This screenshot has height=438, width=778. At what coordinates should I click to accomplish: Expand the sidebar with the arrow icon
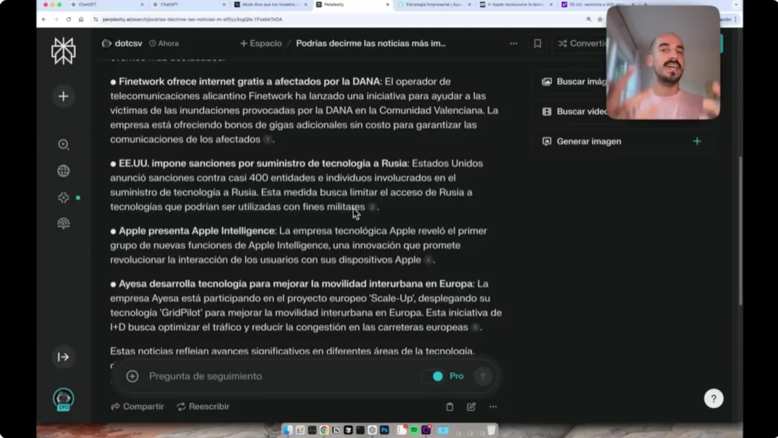pyautogui.click(x=63, y=357)
